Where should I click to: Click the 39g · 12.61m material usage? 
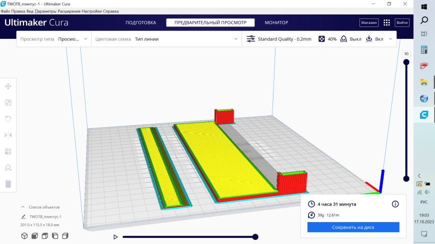click(328, 215)
